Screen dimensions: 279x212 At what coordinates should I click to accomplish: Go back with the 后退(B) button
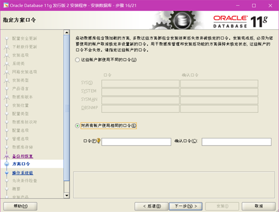tap(152, 206)
